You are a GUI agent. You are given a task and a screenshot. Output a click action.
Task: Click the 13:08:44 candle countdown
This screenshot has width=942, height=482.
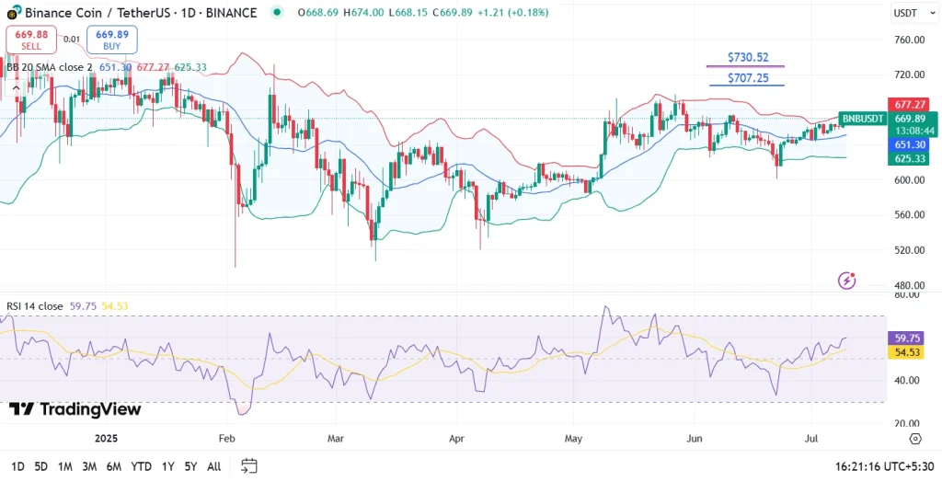coord(913,131)
